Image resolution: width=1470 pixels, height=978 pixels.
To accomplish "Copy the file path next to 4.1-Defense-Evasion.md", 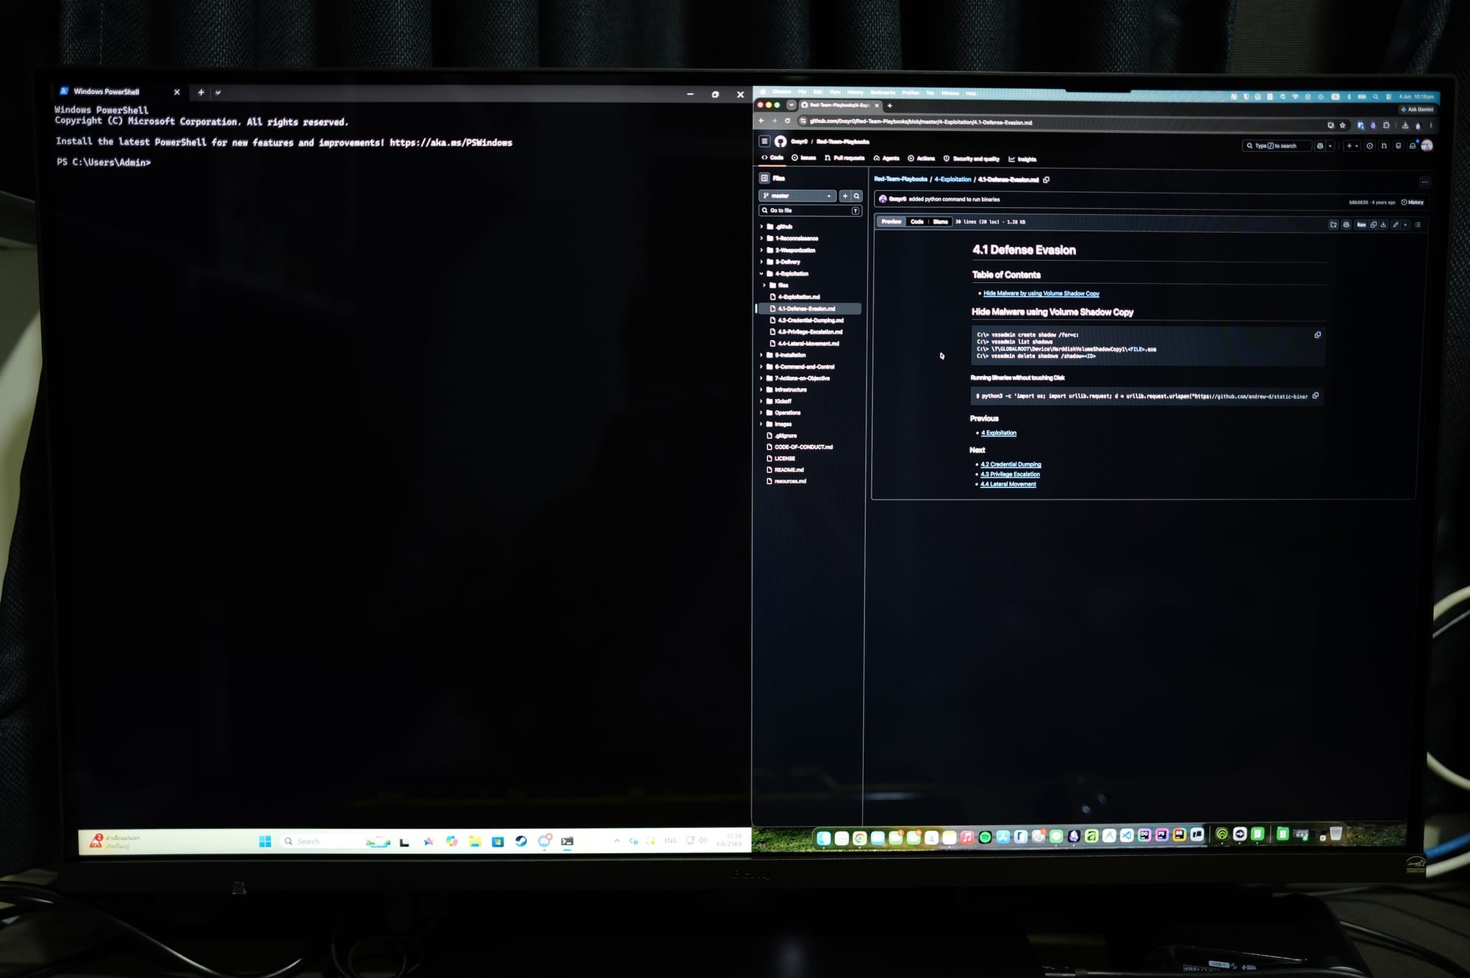I will pyautogui.click(x=1046, y=179).
